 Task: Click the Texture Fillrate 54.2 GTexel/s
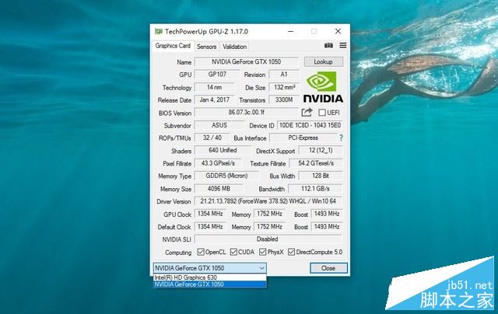click(316, 163)
